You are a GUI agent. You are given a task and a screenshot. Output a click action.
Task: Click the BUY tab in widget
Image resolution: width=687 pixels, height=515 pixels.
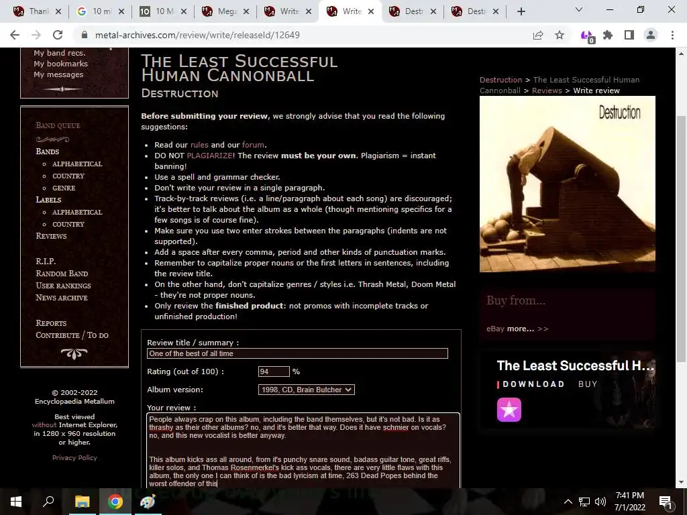[588, 384]
